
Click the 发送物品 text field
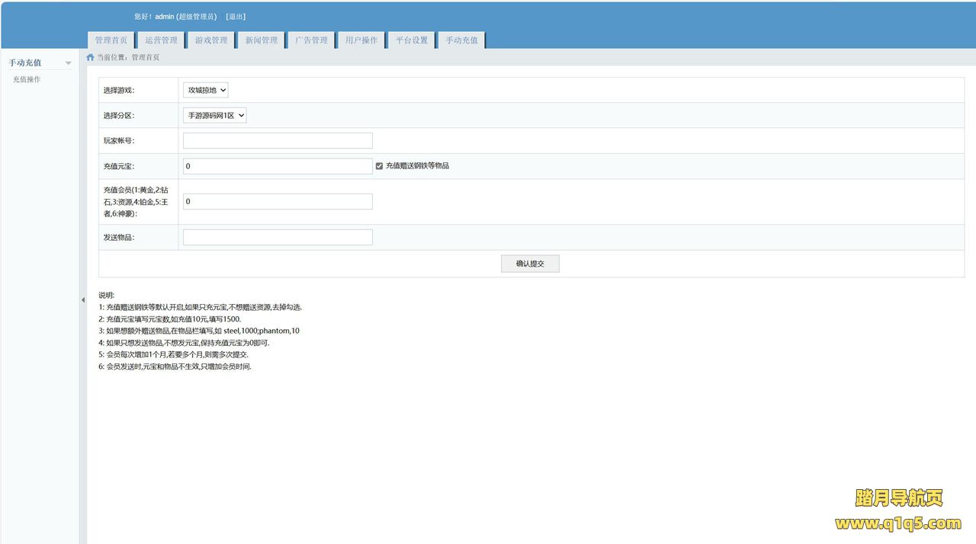(x=278, y=238)
